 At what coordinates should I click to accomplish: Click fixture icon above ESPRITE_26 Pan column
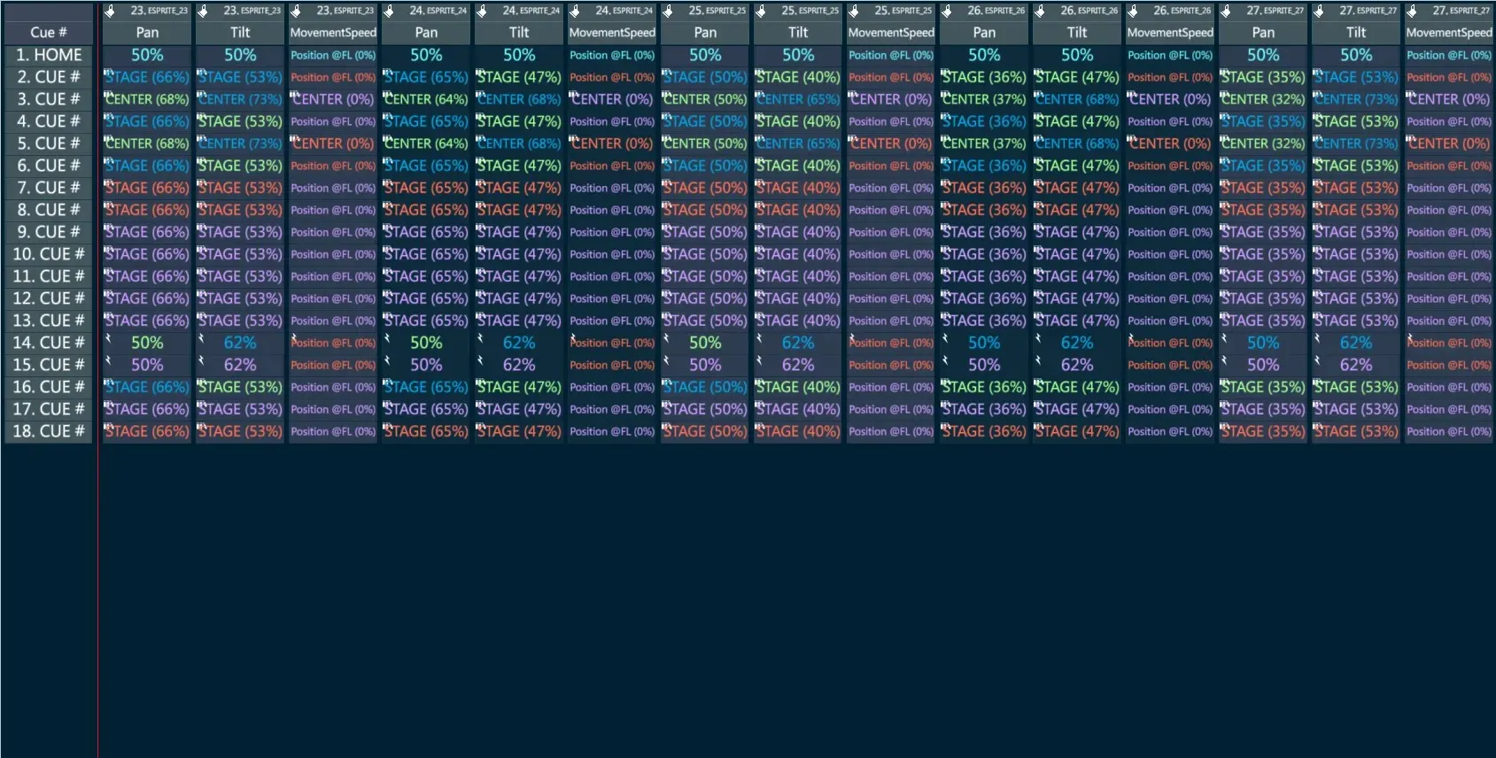(947, 12)
